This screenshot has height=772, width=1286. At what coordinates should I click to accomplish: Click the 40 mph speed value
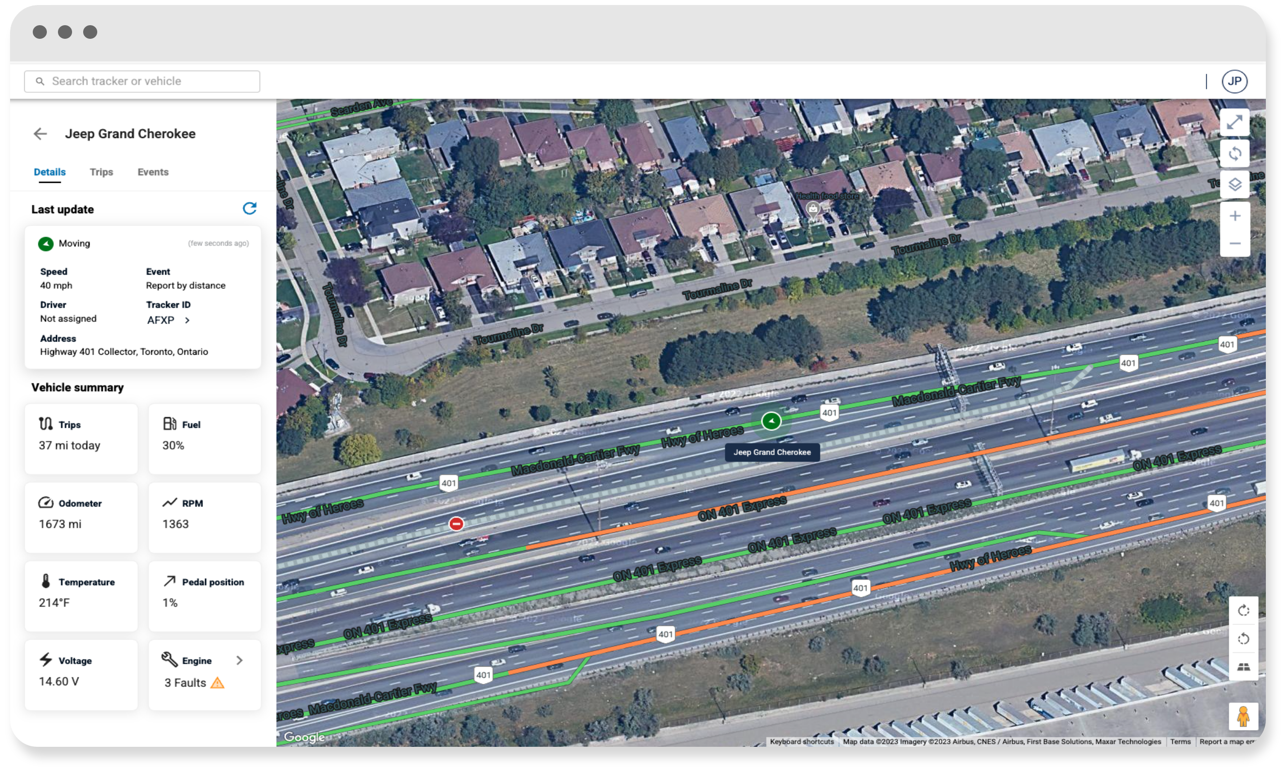(x=56, y=286)
